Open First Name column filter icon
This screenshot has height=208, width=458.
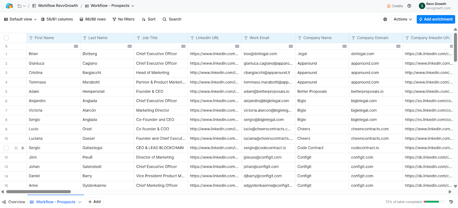(76, 46)
